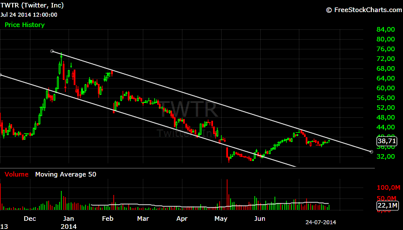
Task: Click the TWTR (Twitter, Inc) chart title
Action: (32, 5)
